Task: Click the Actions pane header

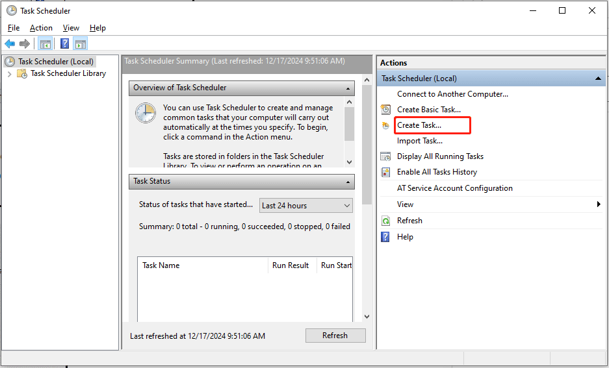Action: point(491,63)
